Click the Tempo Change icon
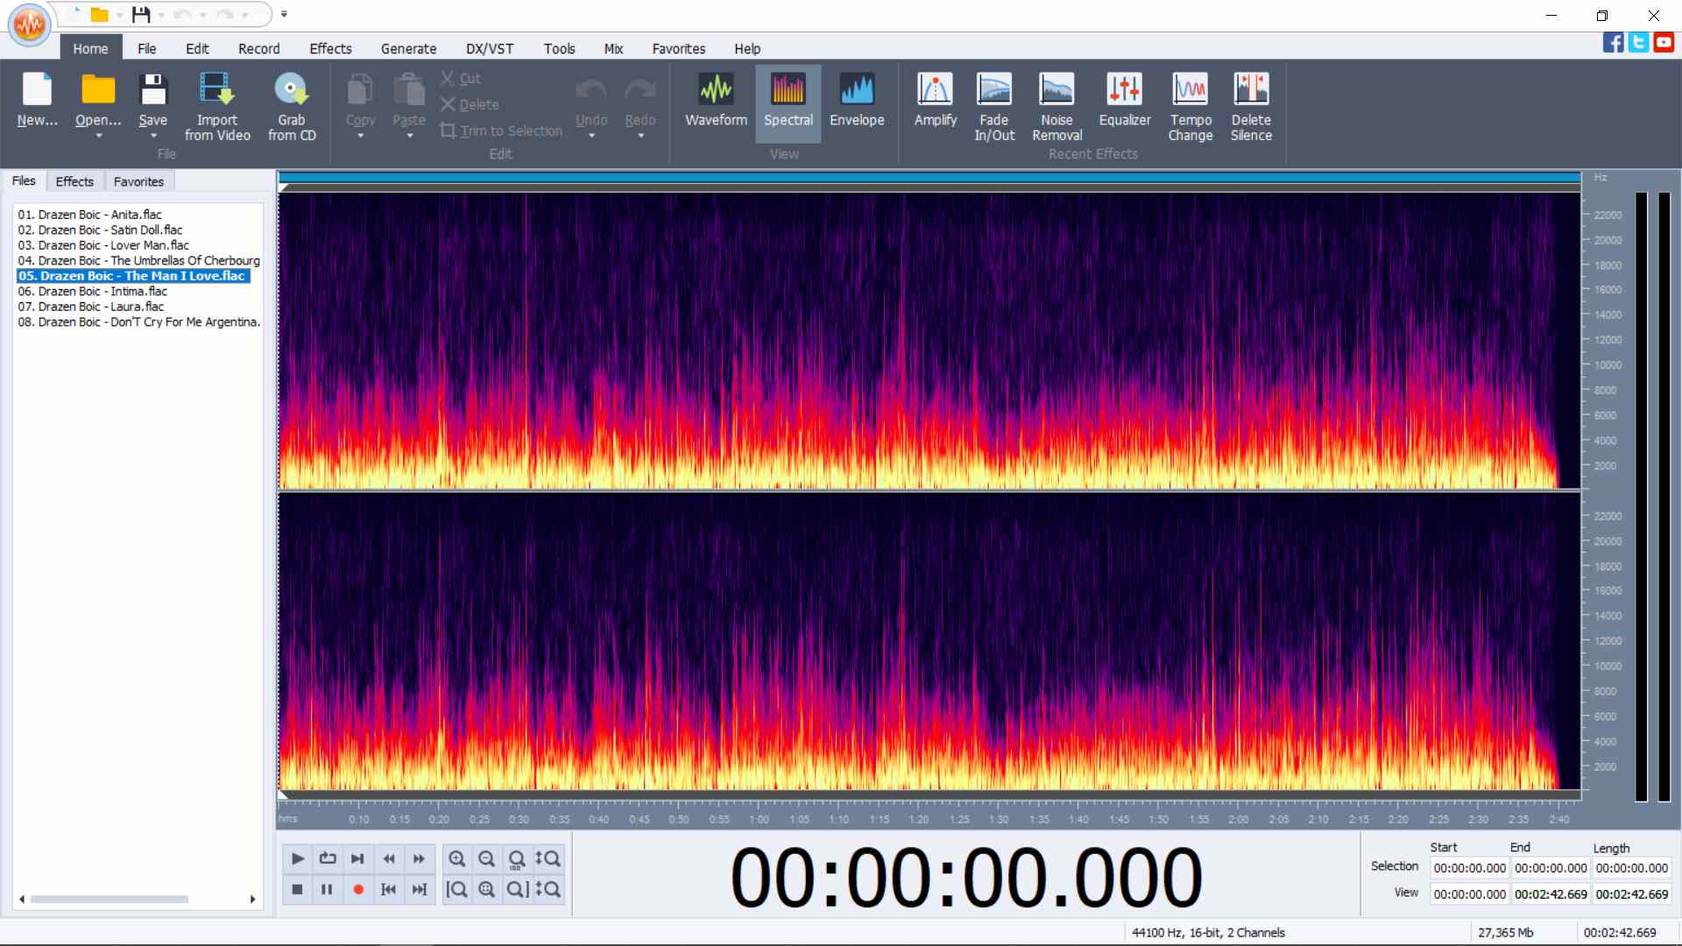This screenshot has width=1682, height=946. coord(1190,89)
